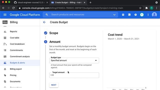This screenshot has width=160, height=90.
Task: Focus the Target amount input field
Action: 74,75
